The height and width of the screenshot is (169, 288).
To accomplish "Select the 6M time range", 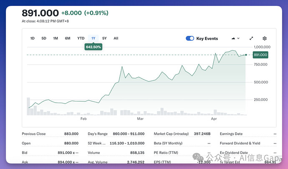I will click(68, 38).
